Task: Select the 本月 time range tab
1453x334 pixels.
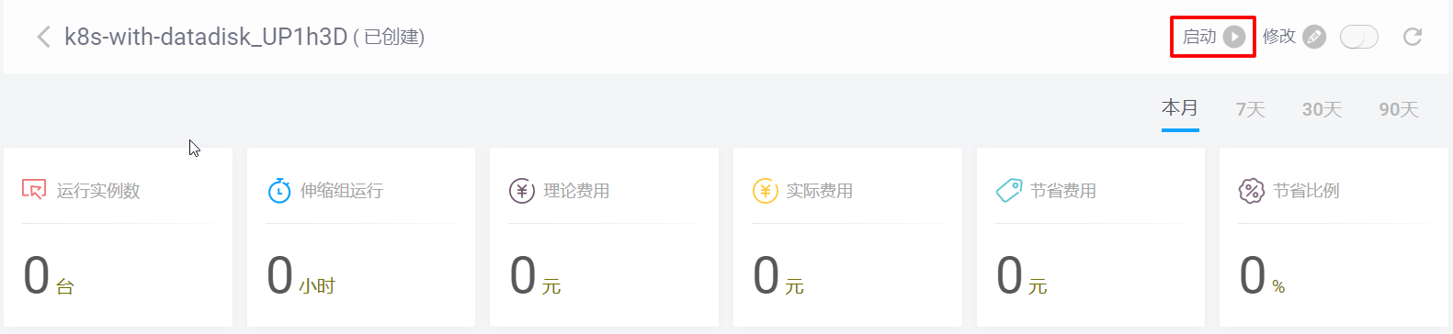Action: coord(1180,108)
